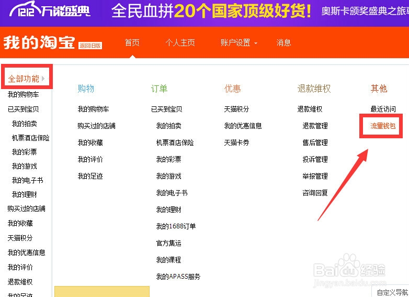409x297 pixels.
Task: Open the 售后管理 link
Action: [315, 142]
